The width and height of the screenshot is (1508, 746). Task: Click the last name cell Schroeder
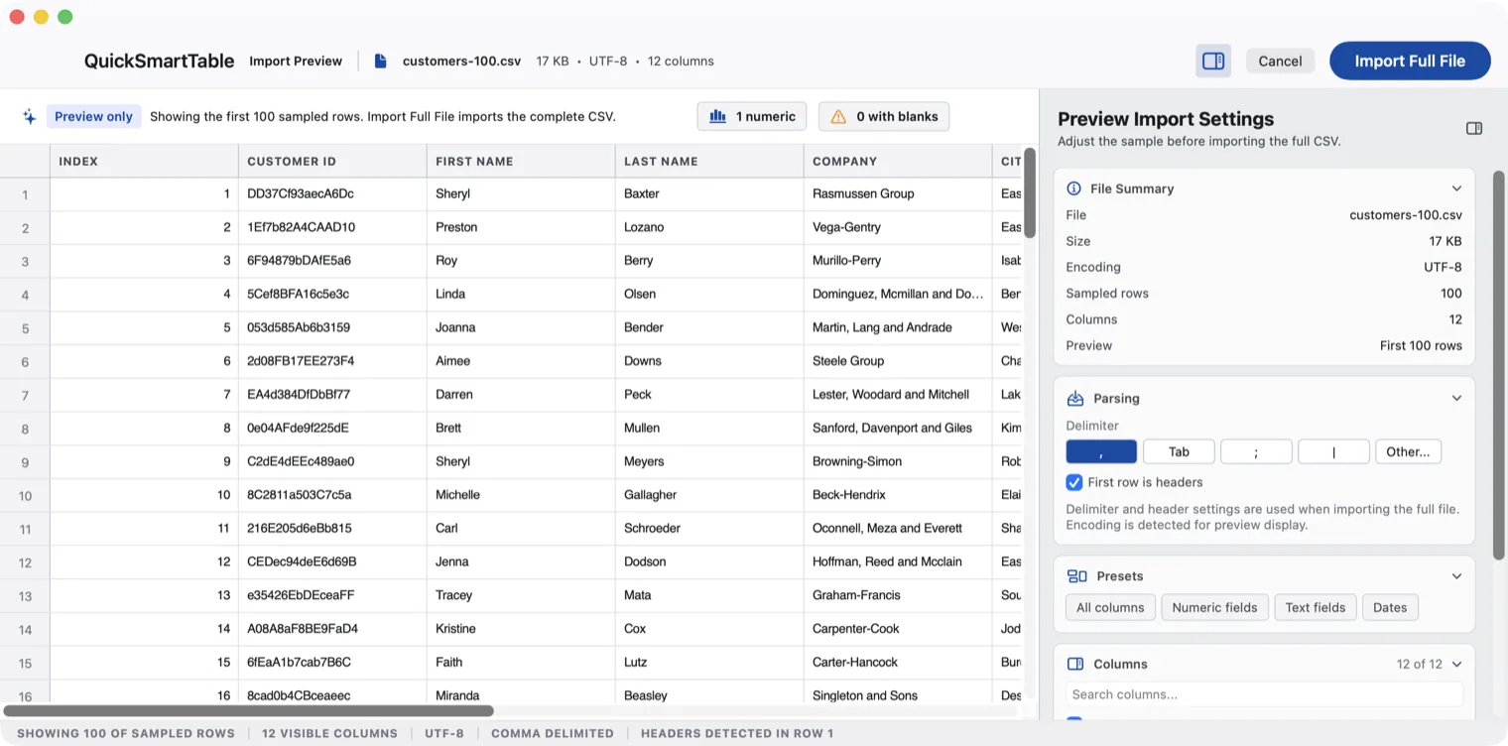(x=709, y=529)
